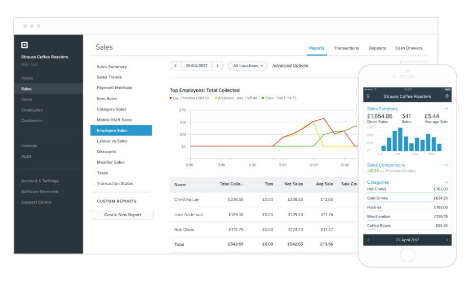
Task: Switch to the Cash Drawers tab
Action: (409, 48)
